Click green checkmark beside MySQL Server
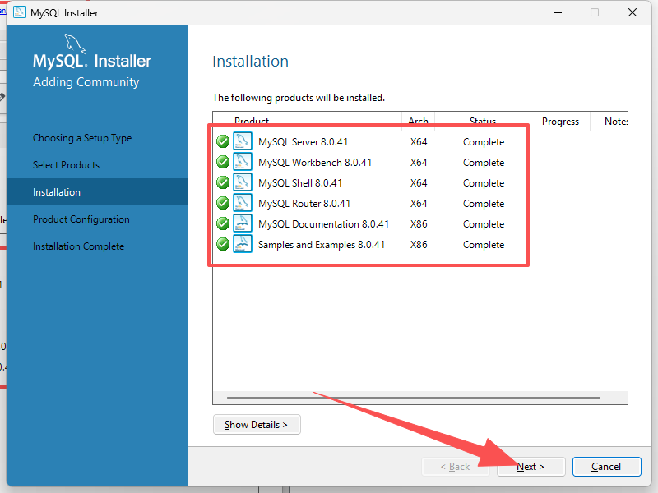The image size is (658, 493). (x=223, y=141)
